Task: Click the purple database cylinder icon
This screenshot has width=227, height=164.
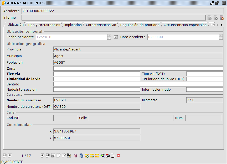Action: 76,156
